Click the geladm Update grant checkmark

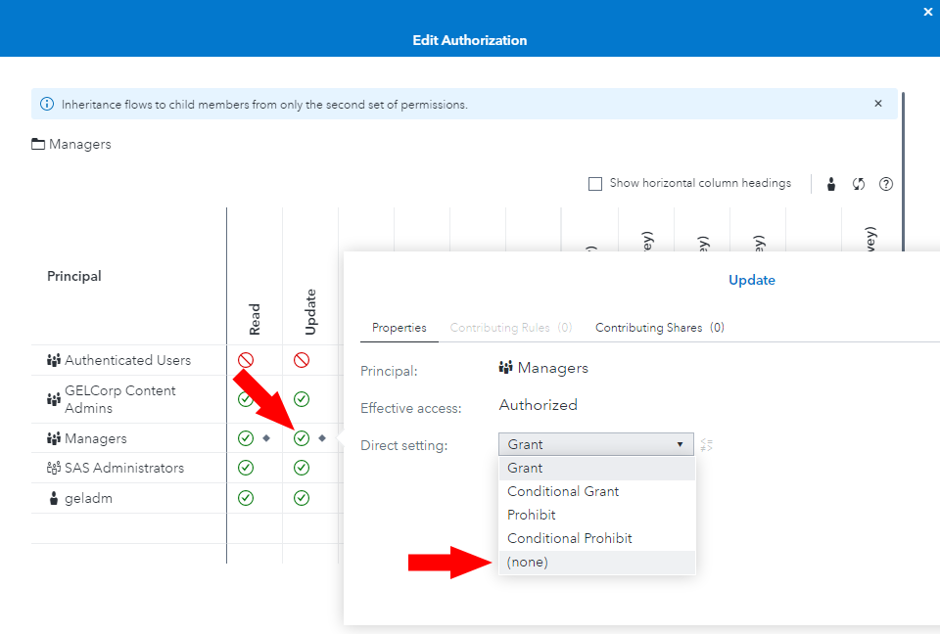(302, 498)
